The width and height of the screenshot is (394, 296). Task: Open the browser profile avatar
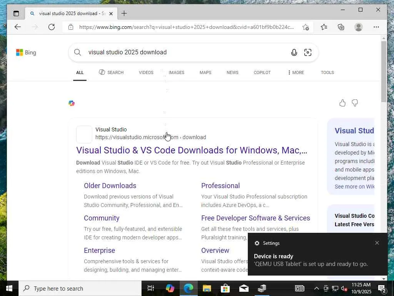(359, 27)
